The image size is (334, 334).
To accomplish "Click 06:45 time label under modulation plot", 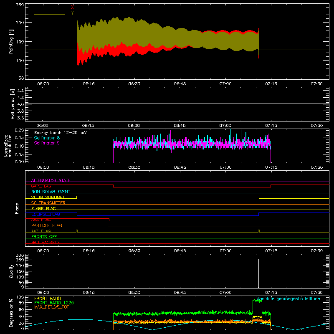I will click(x=180, y=167).
